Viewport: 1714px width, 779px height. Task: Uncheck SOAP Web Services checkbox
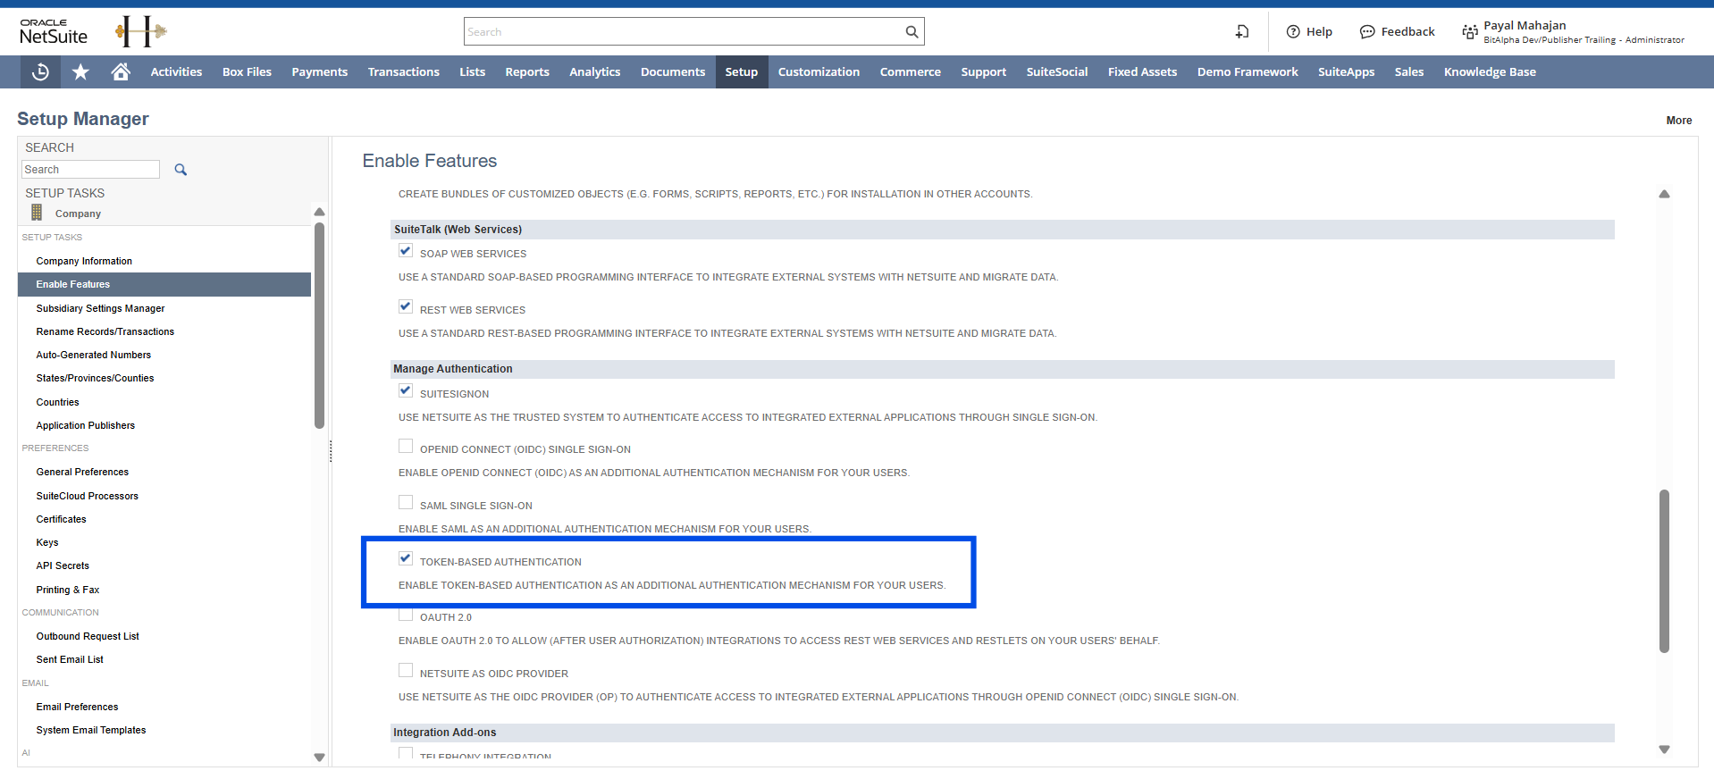pyautogui.click(x=406, y=251)
